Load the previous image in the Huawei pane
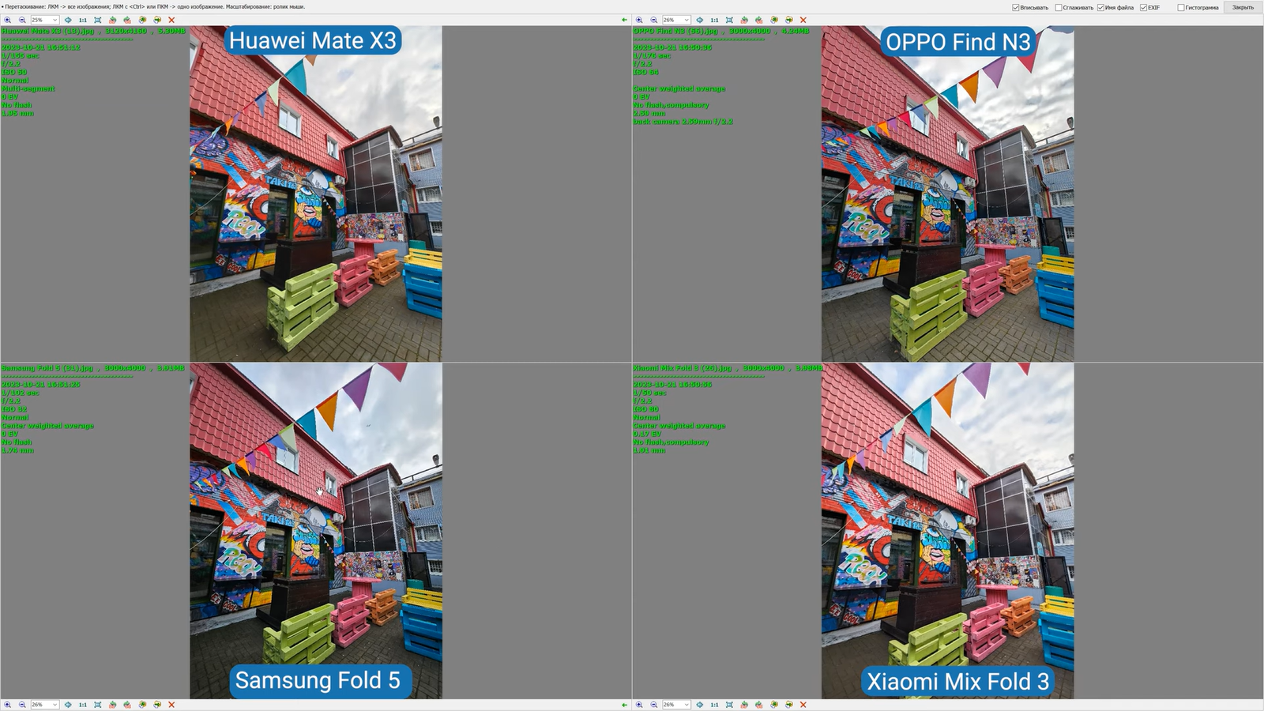 (x=142, y=20)
